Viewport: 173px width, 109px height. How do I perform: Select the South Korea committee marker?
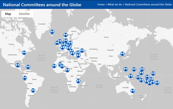(x=122, y=54)
